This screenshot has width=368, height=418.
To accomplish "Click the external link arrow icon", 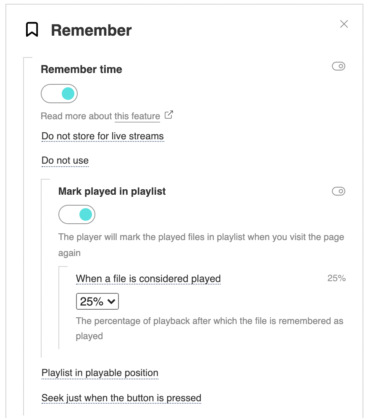I will pos(168,115).
